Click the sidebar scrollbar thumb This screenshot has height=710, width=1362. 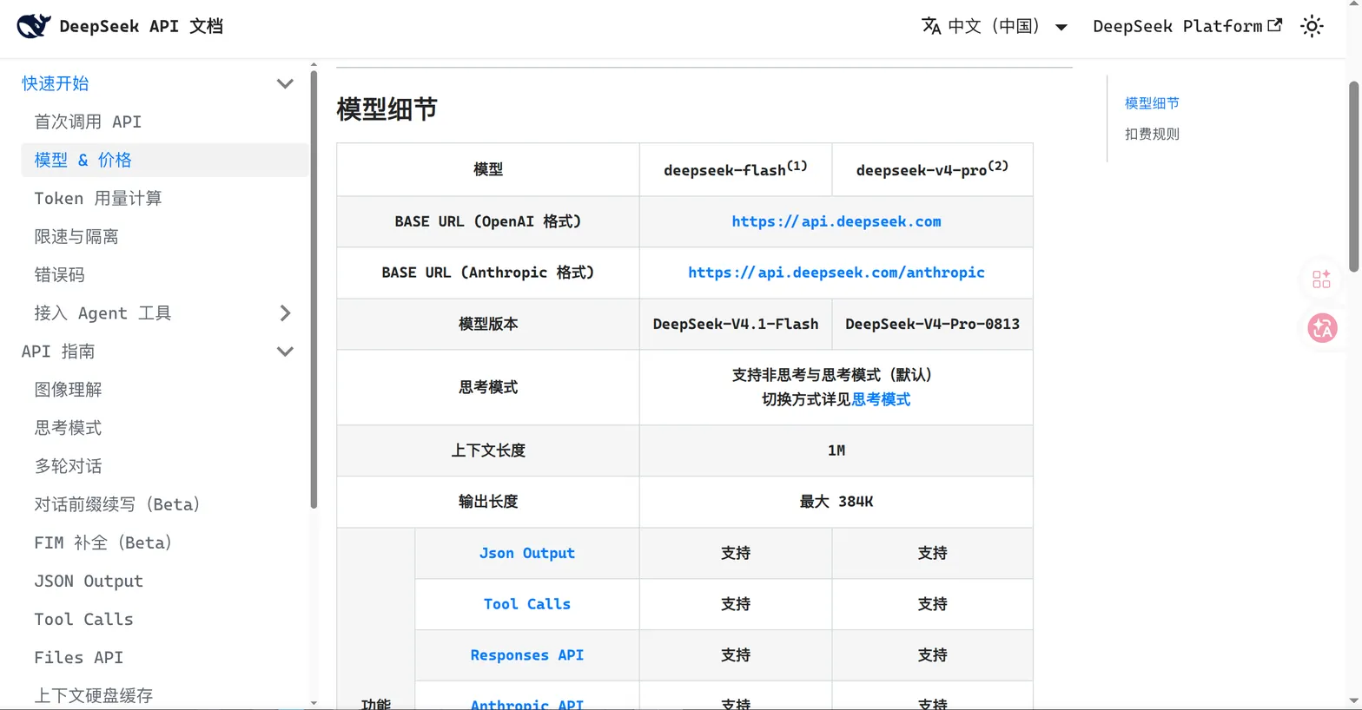[314, 289]
